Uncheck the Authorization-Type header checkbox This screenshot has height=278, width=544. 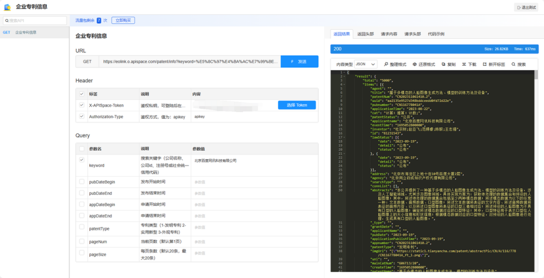point(81,117)
